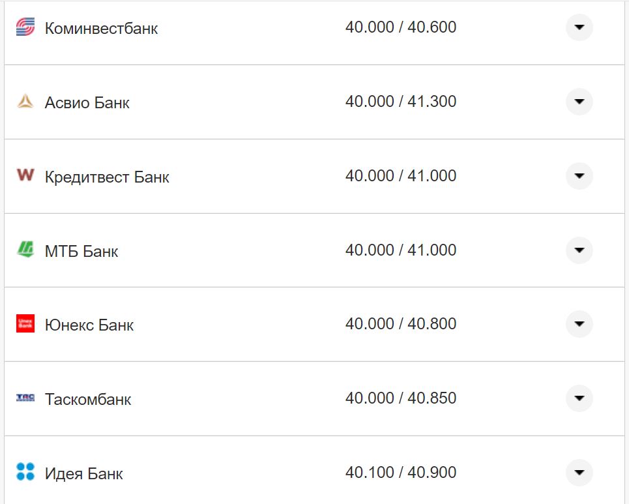Open the МТБ Банк dropdown arrow
This screenshot has height=504, width=629.
pyautogui.click(x=579, y=250)
